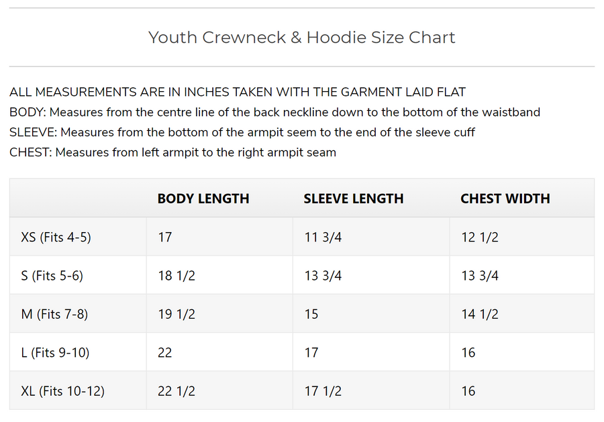Screen dimensions: 604x422
Task: Click the S (Fits 5-6) row label
Action: click(52, 276)
